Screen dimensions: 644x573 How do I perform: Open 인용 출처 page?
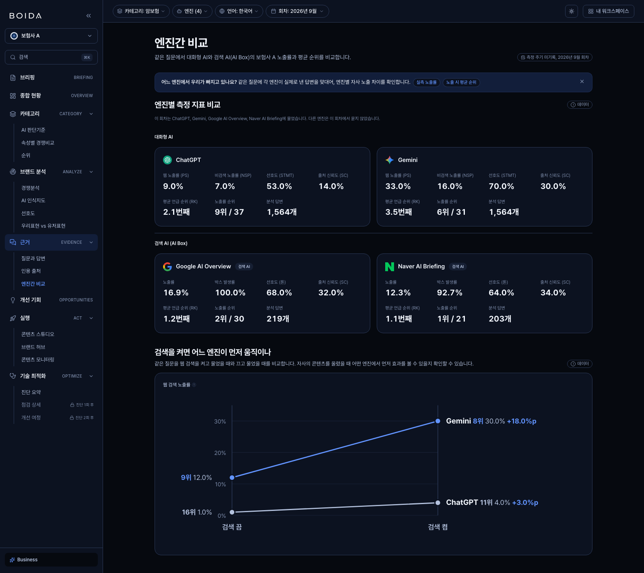pyautogui.click(x=31, y=271)
